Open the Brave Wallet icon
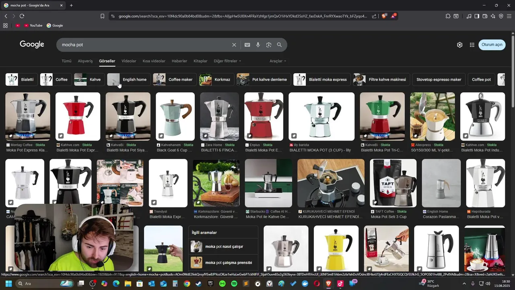 485,16
